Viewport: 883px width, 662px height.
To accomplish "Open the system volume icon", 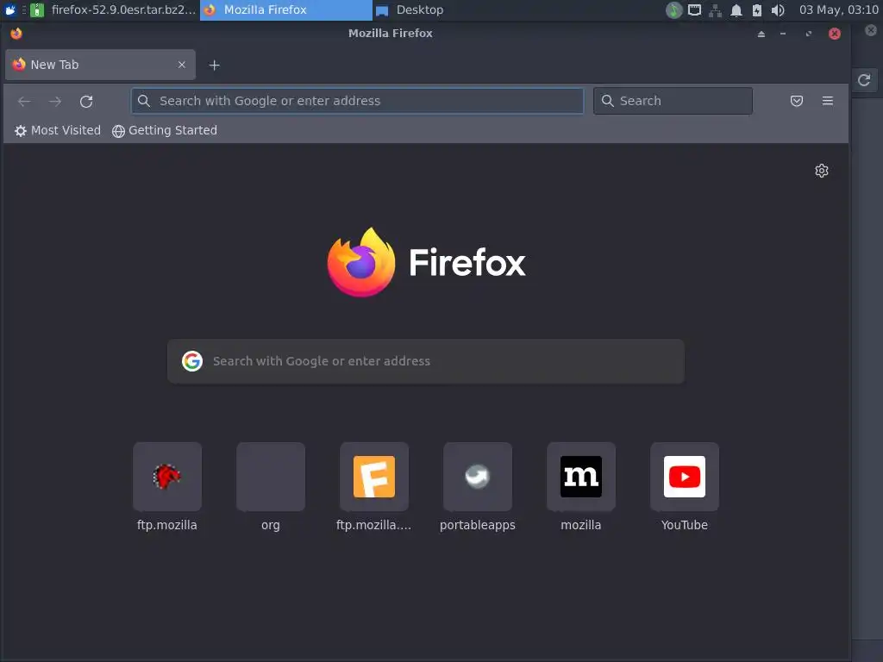I will coord(778,10).
